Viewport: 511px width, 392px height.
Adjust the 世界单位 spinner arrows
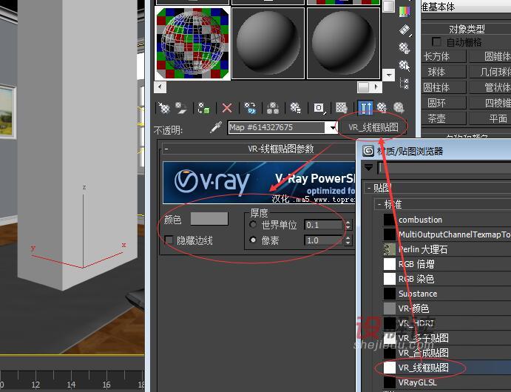[348, 225]
